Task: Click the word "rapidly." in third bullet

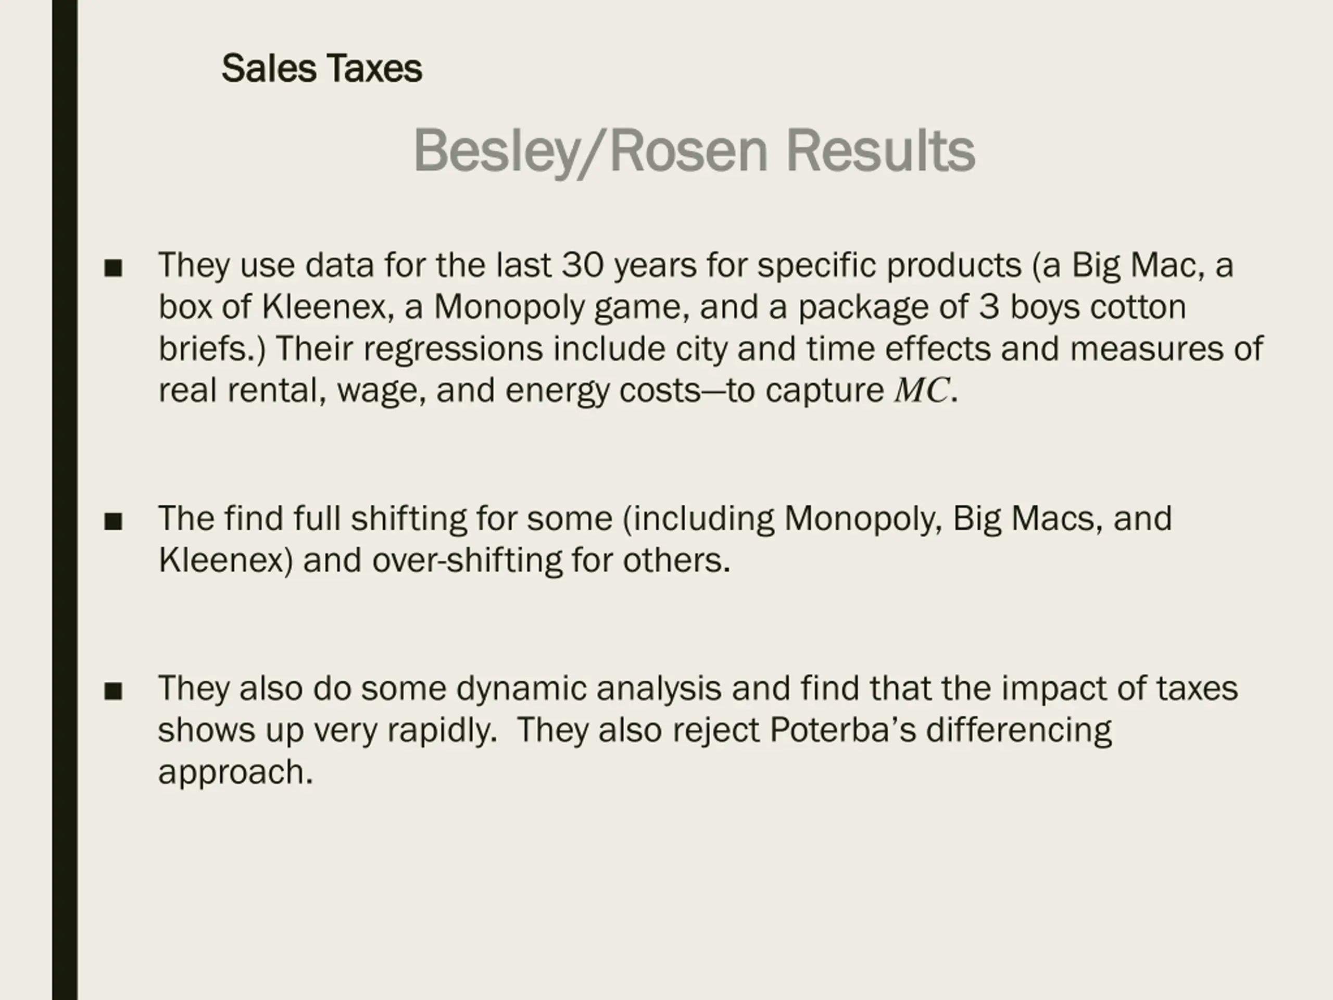Action: click(442, 730)
